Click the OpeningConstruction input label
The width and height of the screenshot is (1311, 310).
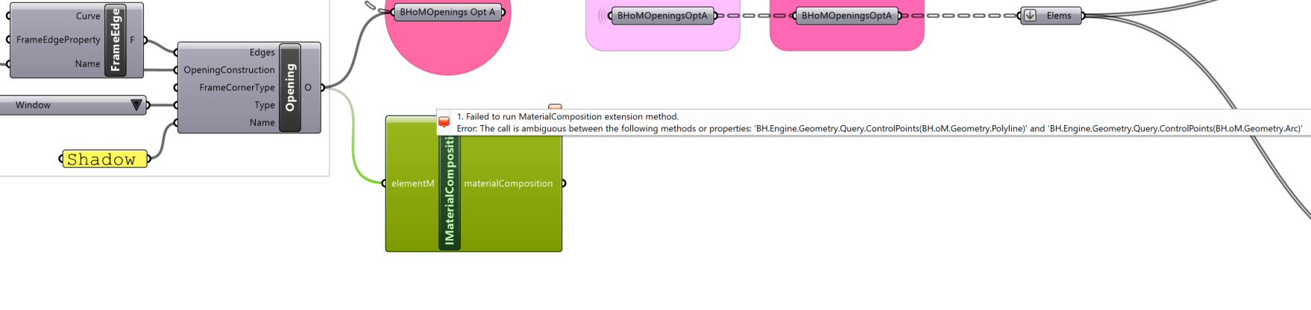230,70
